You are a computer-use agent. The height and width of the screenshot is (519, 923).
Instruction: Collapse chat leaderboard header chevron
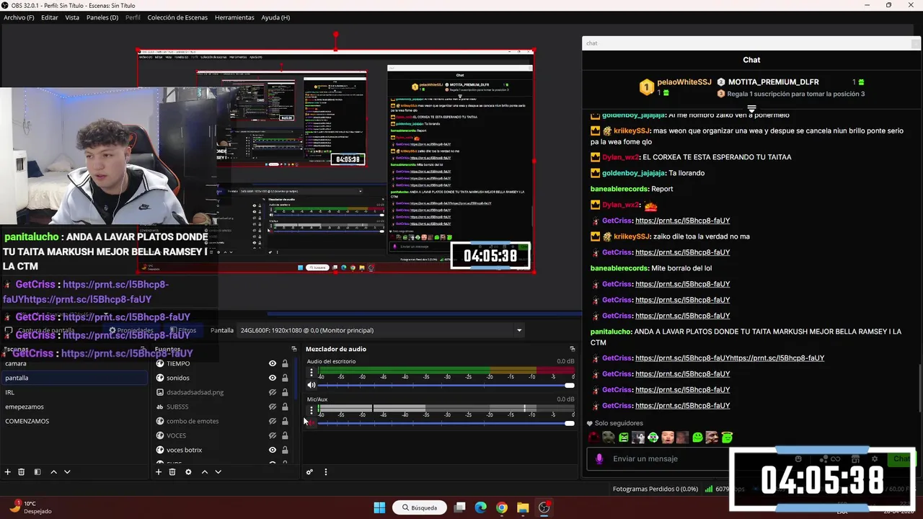(751, 110)
